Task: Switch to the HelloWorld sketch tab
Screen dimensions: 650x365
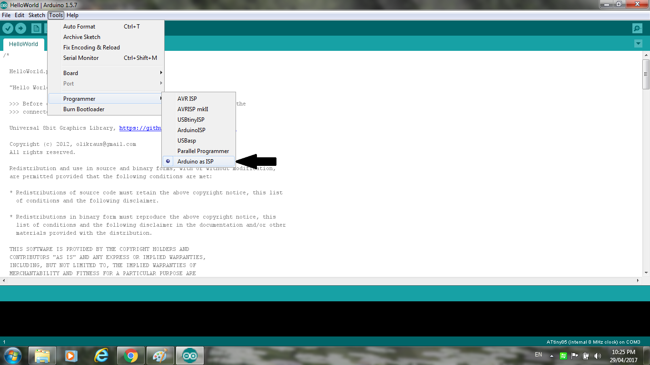Action: coord(23,44)
